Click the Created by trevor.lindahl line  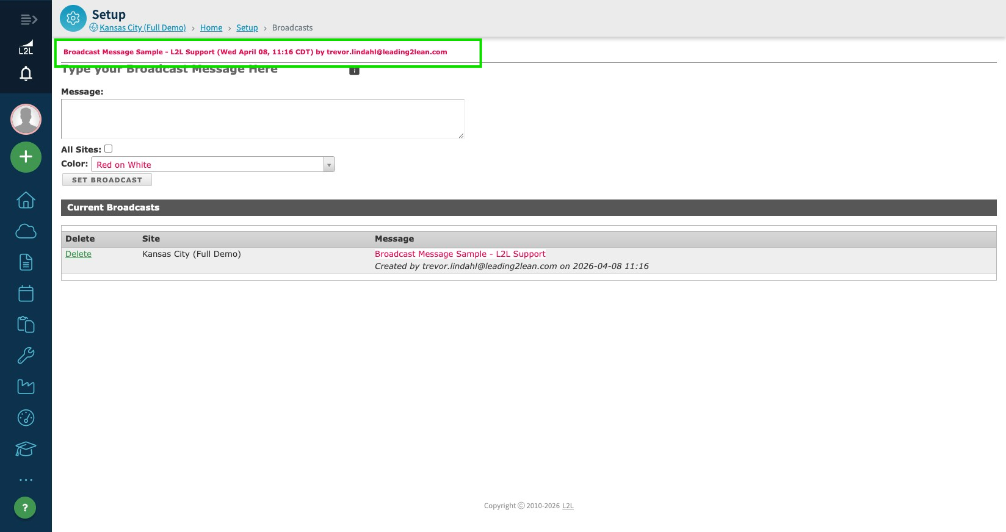click(x=512, y=266)
